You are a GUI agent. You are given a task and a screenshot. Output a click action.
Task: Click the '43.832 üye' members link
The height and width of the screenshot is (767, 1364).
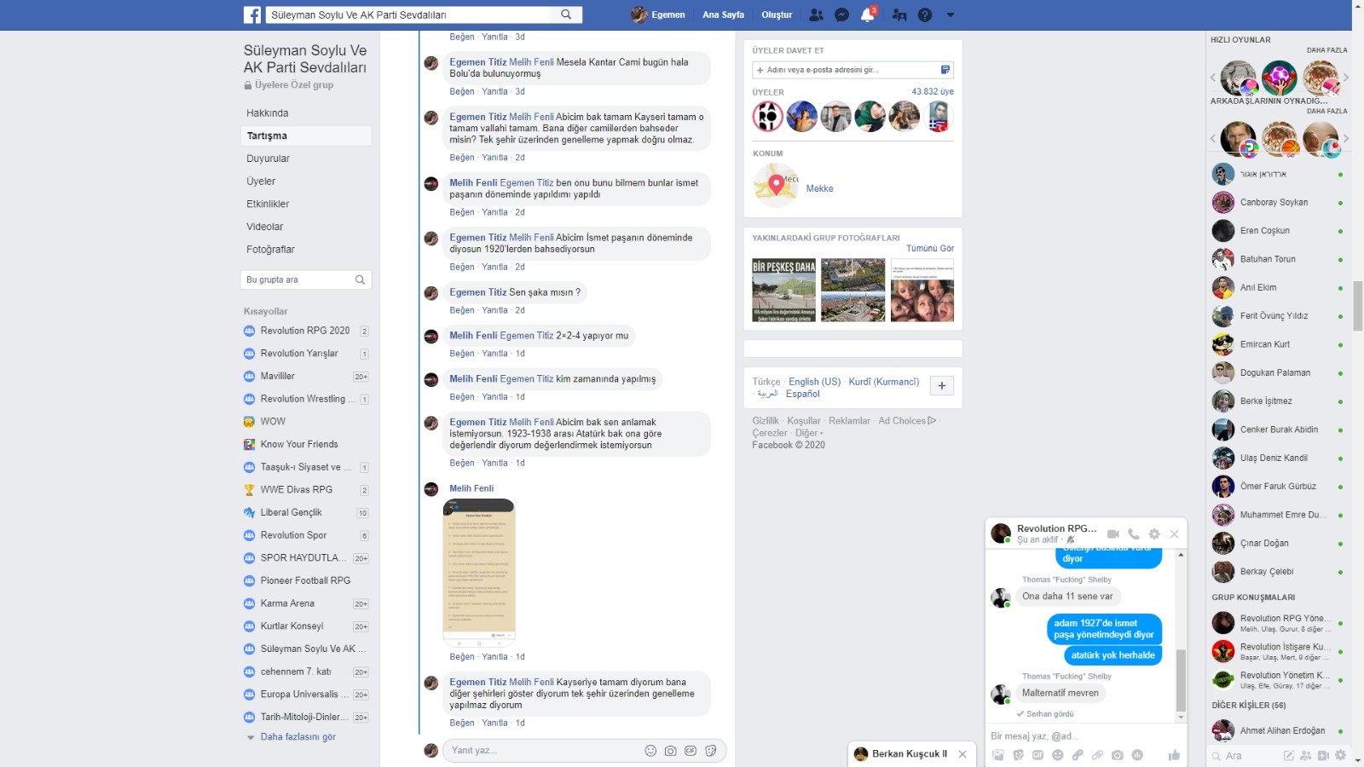point(933,92)
